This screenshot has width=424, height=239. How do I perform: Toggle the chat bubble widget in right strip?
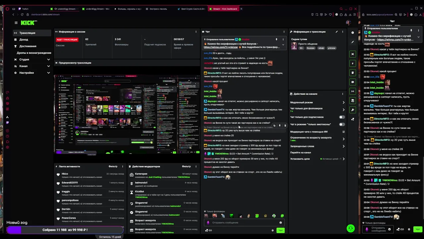[x=352, y=82]
